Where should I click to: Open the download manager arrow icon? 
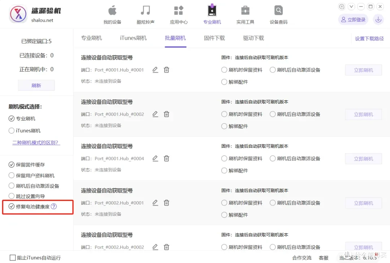pos(378,20)
